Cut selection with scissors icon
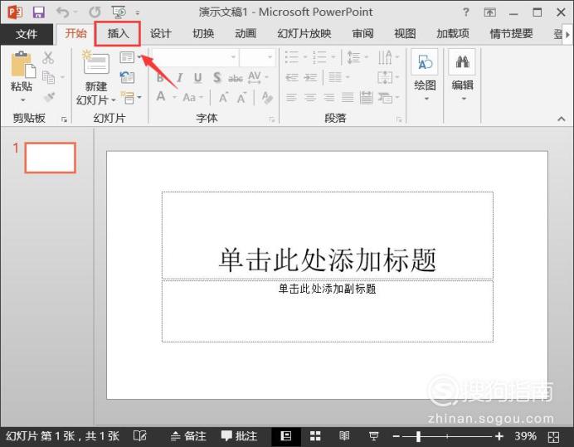The image size is (574, 447). (x=48, y=57)
